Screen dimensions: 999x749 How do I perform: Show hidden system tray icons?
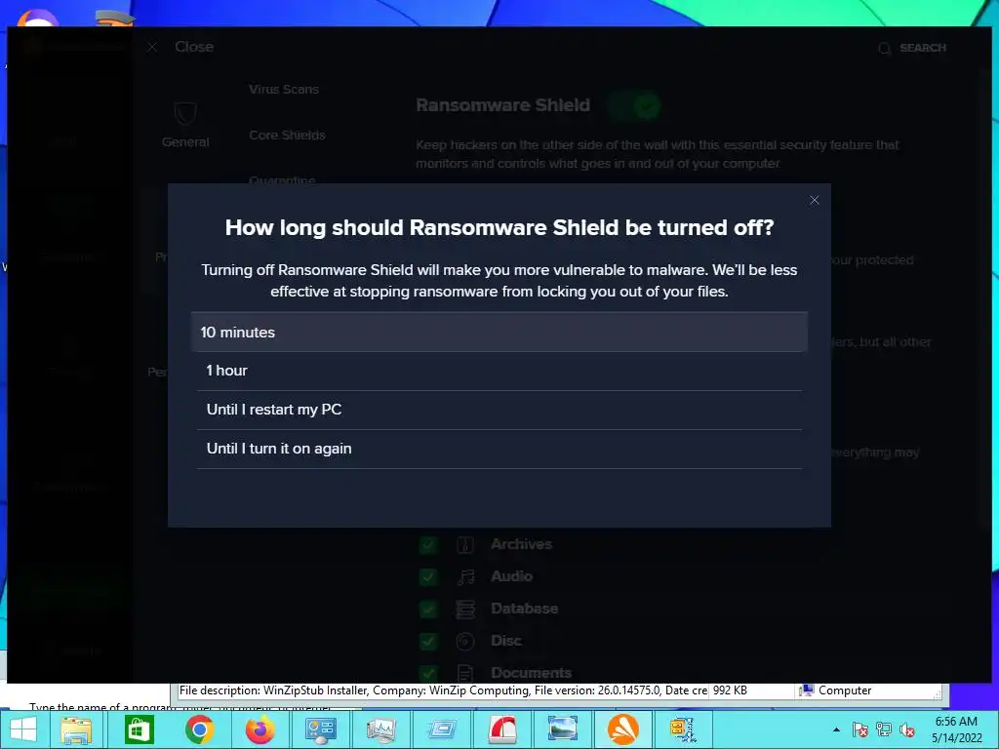(836, 729)
